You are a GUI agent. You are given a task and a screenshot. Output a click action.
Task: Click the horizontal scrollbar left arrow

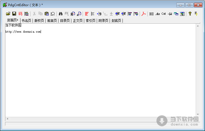(8, 119)
